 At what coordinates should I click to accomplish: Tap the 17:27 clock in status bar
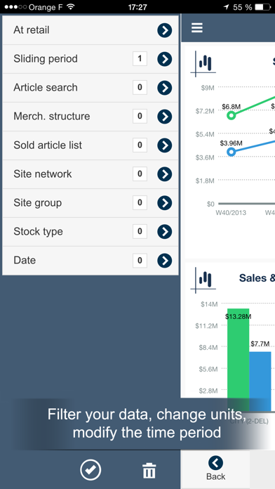click(137, 7)
